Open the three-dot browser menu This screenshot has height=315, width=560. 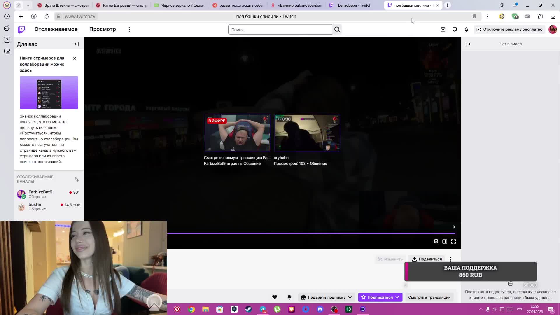(x=487, y=17)
